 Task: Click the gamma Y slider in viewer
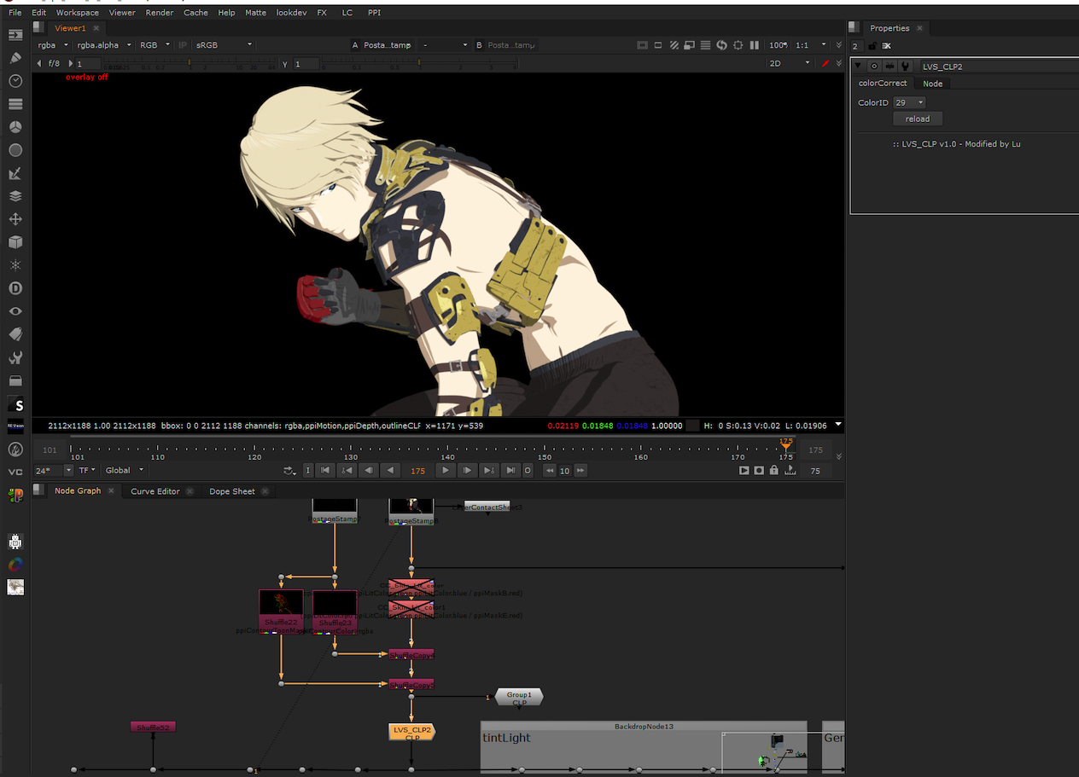418,64
